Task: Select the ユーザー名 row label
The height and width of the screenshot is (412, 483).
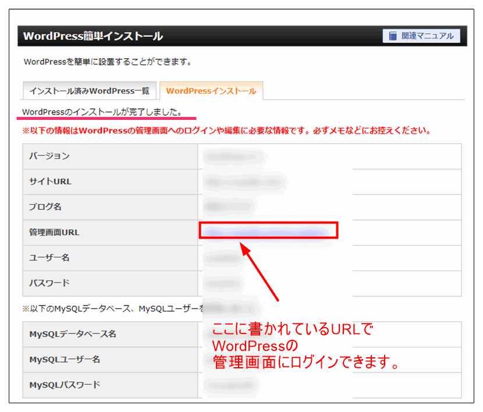Action: [49, 257]
